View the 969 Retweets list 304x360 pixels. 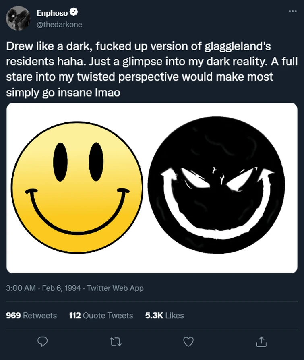tap(31, 315)
